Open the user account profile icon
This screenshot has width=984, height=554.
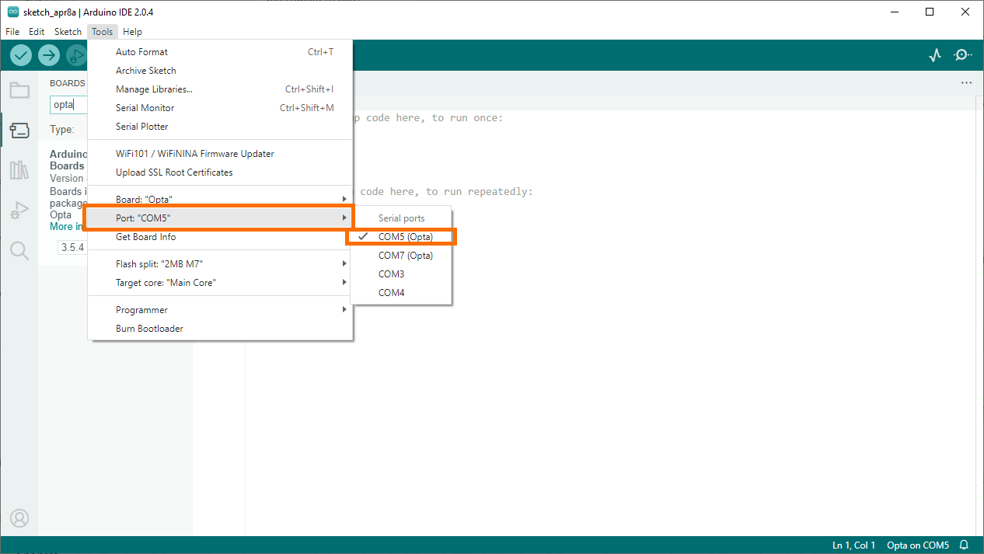(x=19, y=518)
